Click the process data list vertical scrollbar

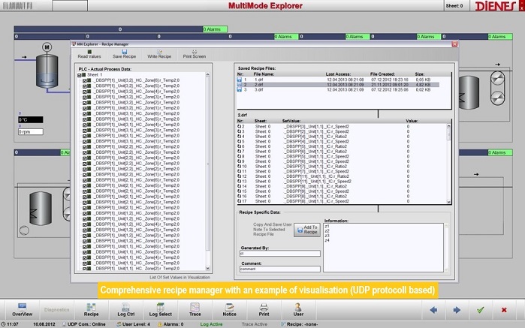pyautogui.click(x=210, y=165)
